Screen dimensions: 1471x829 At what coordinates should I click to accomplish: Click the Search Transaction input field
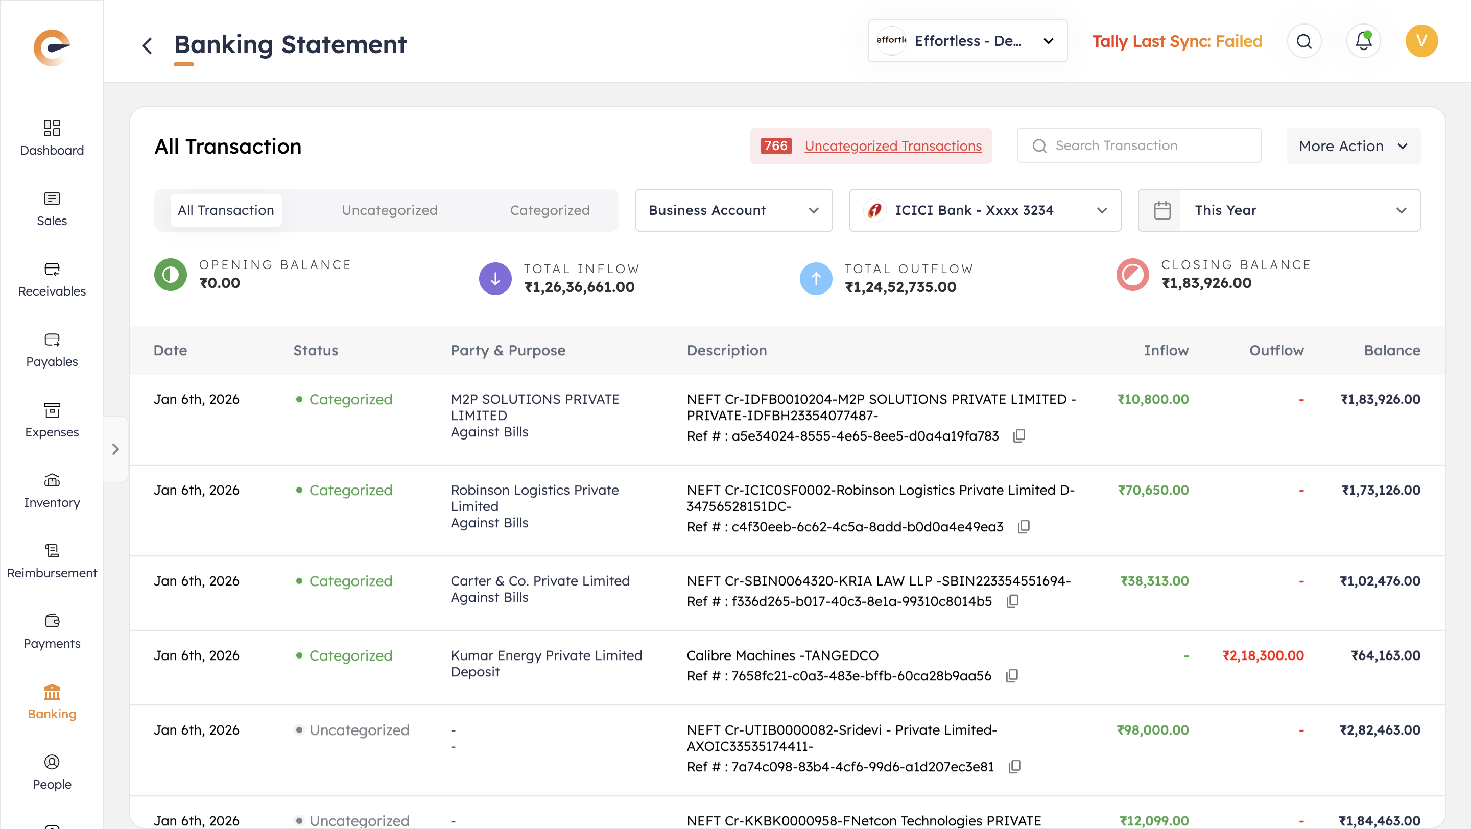pyautogui.click(x=1148, y=146)
